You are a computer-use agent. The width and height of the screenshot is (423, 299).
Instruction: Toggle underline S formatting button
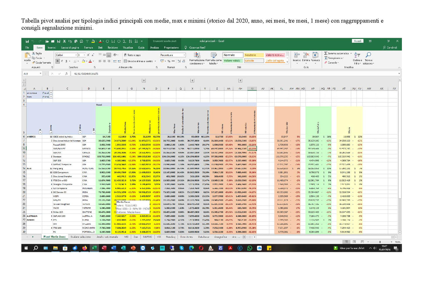click(x=66, y=61)
